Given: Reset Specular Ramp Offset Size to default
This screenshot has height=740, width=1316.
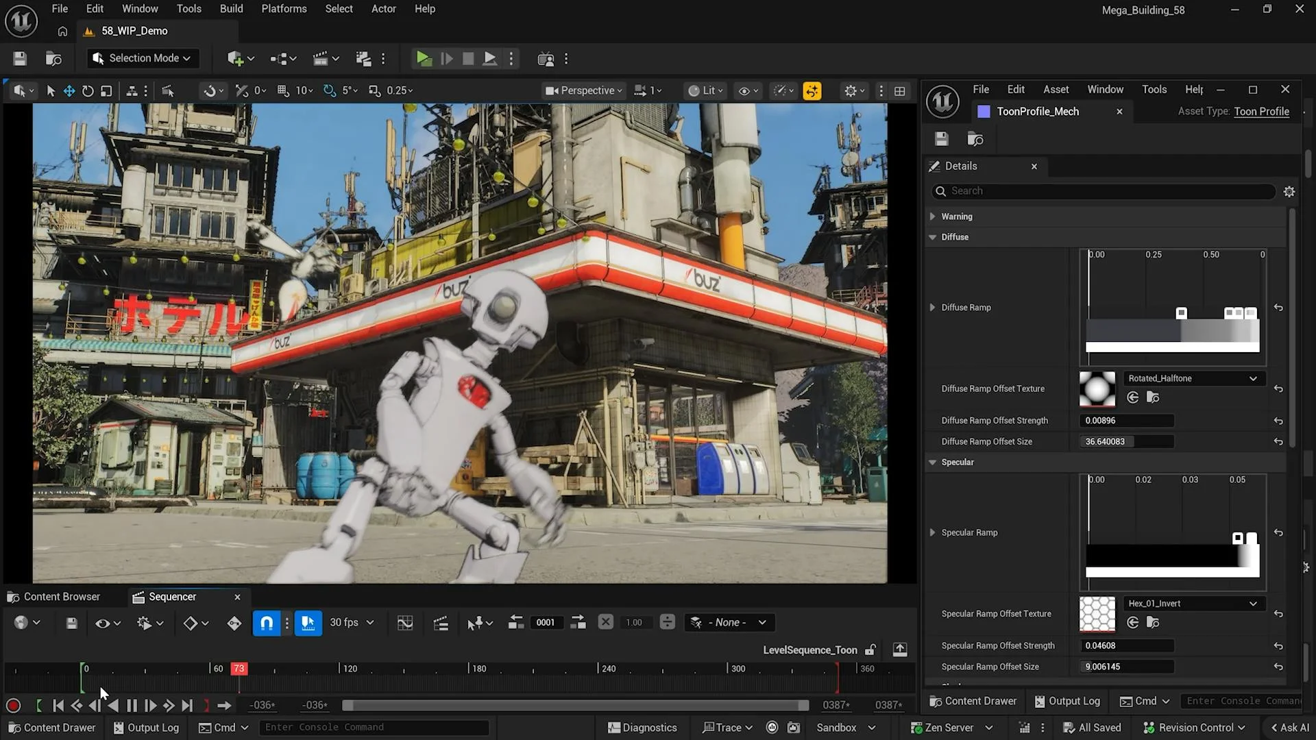Looking at the screenshot, I should [1278, 667].
